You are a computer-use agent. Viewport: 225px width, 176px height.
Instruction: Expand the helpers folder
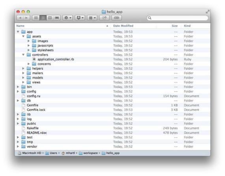tap(23, 68)
